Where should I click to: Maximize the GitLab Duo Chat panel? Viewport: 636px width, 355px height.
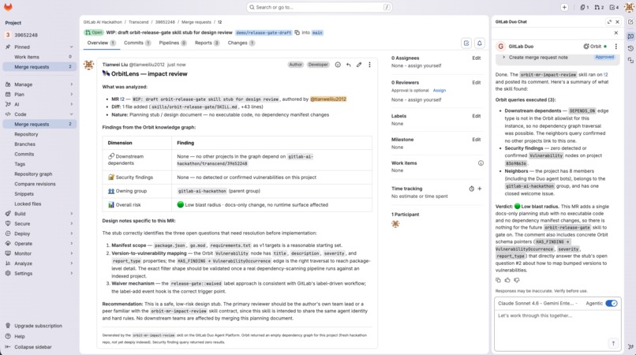pos(609,22)
